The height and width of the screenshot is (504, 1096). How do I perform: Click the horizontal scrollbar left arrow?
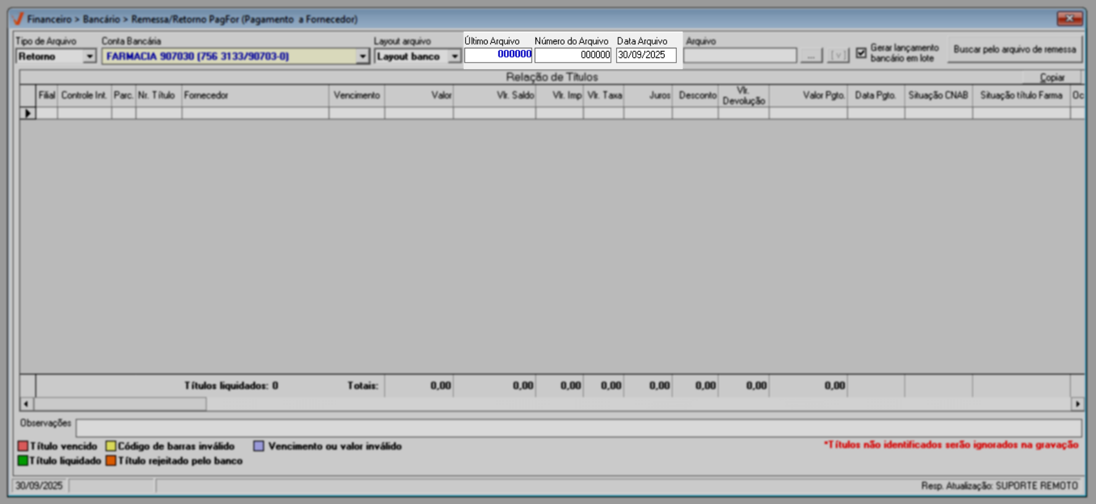click(x=26, y=404)
